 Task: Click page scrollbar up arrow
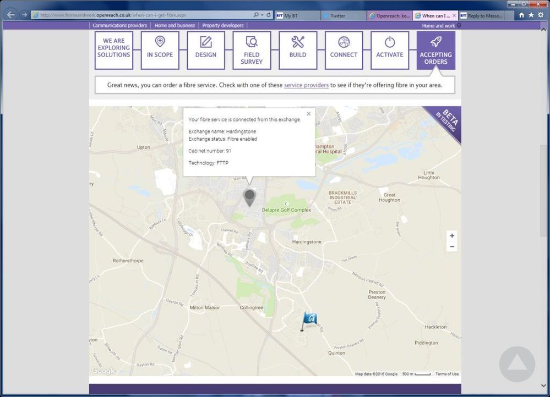(543, 30)
